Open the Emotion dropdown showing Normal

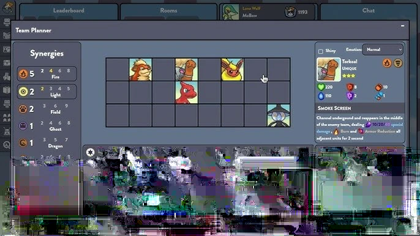pos(383,50)
